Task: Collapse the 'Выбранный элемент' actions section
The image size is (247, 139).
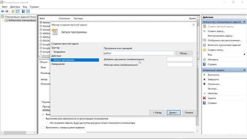Action: [244, 70]
